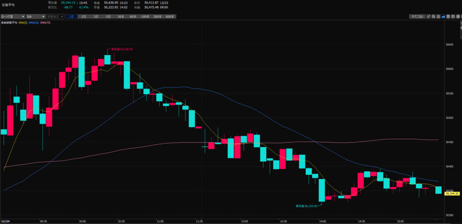Click the 100本 bar count button
462x224 pixels.
click(145, 17)
